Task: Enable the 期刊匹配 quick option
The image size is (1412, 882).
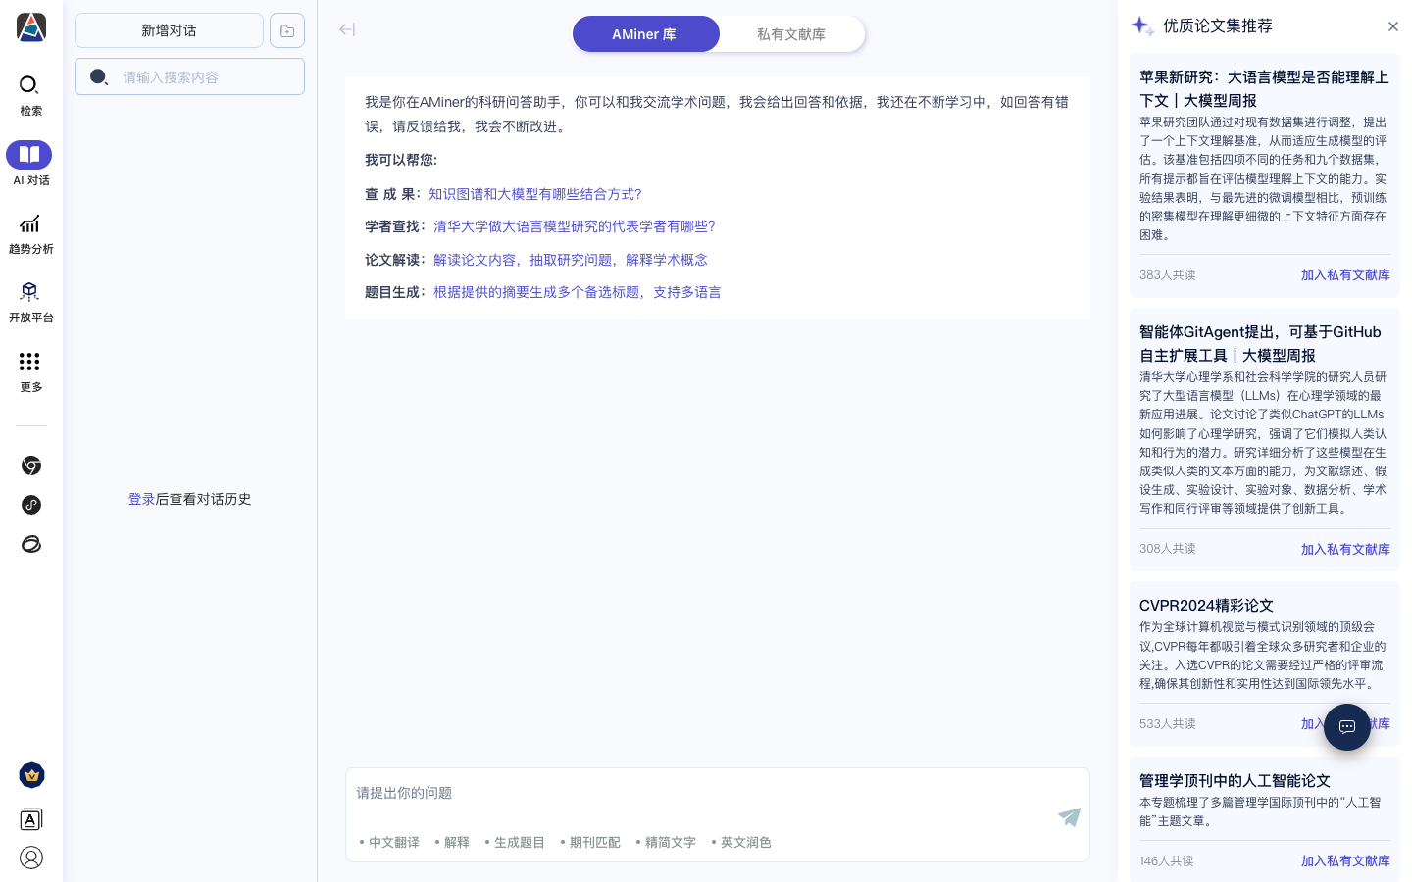Action: 595,842
